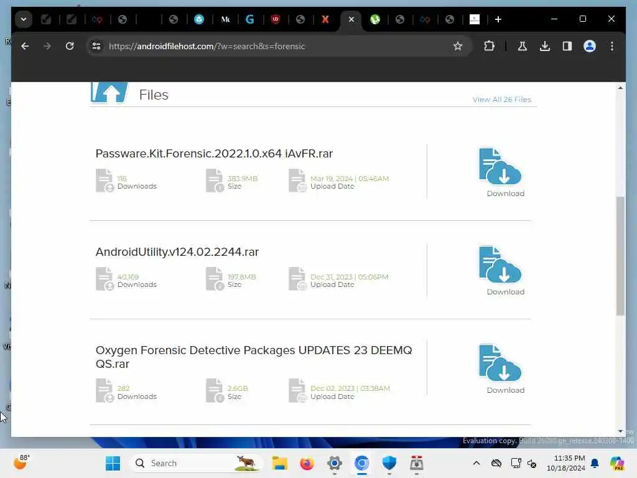
Task: Toggle the browser side panel icon
Action: [x=567, y=46]
